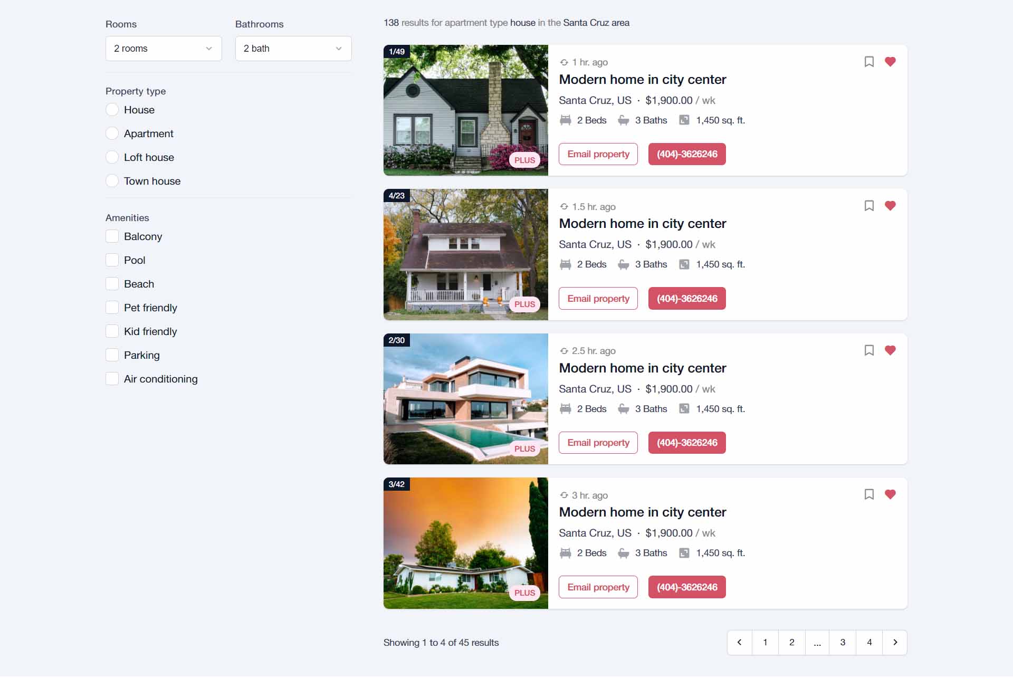
Task: Toggle the Balcony amenity checkbox
Action: pyautogui.click(x=112, y=236)
